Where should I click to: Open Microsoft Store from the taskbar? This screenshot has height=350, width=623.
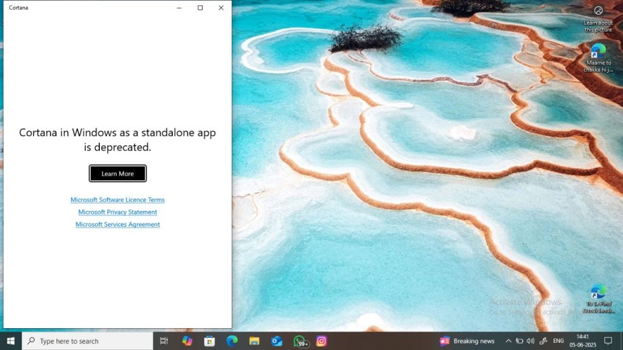click(209, 341)
